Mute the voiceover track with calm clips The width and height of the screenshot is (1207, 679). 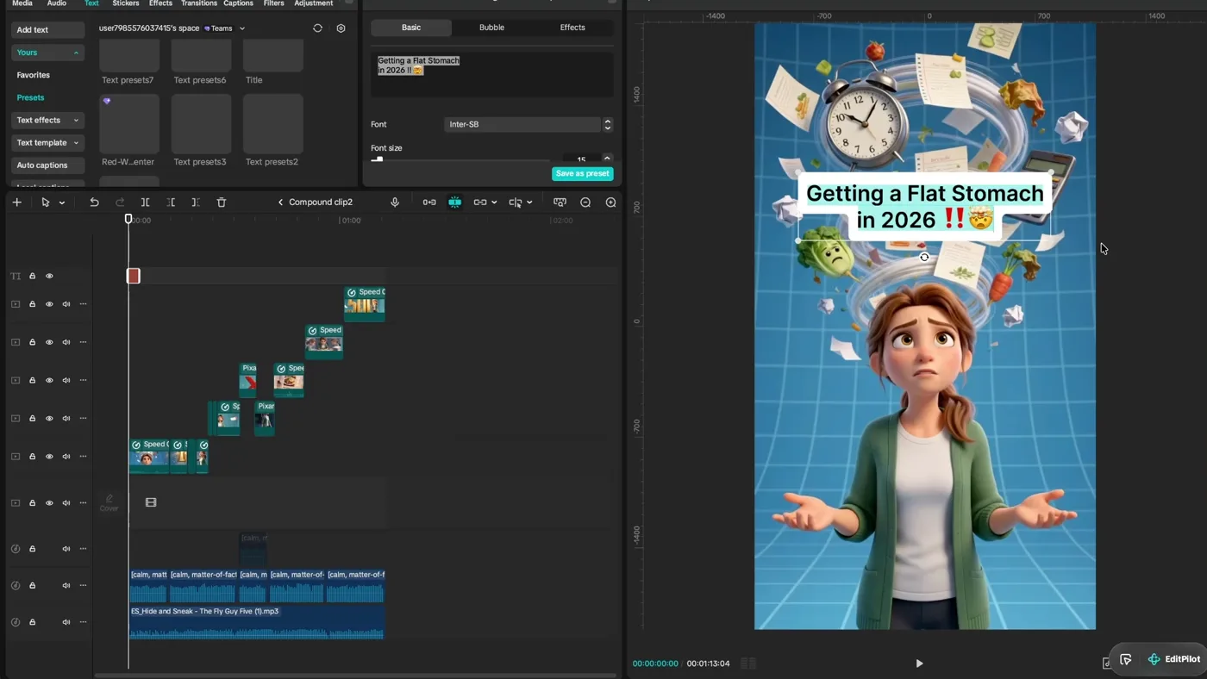(66, 586)
